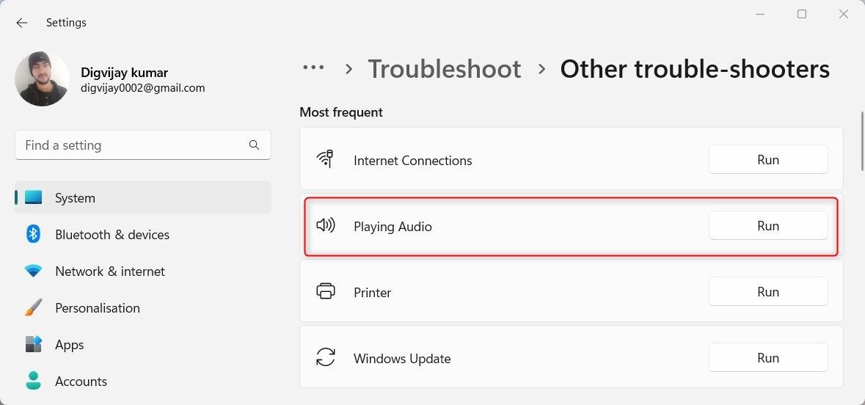Screen dimensions: 865x405
Task: Click the Playing Audio speaker icon
Action: pyautogui.click(x=326, y=226)
